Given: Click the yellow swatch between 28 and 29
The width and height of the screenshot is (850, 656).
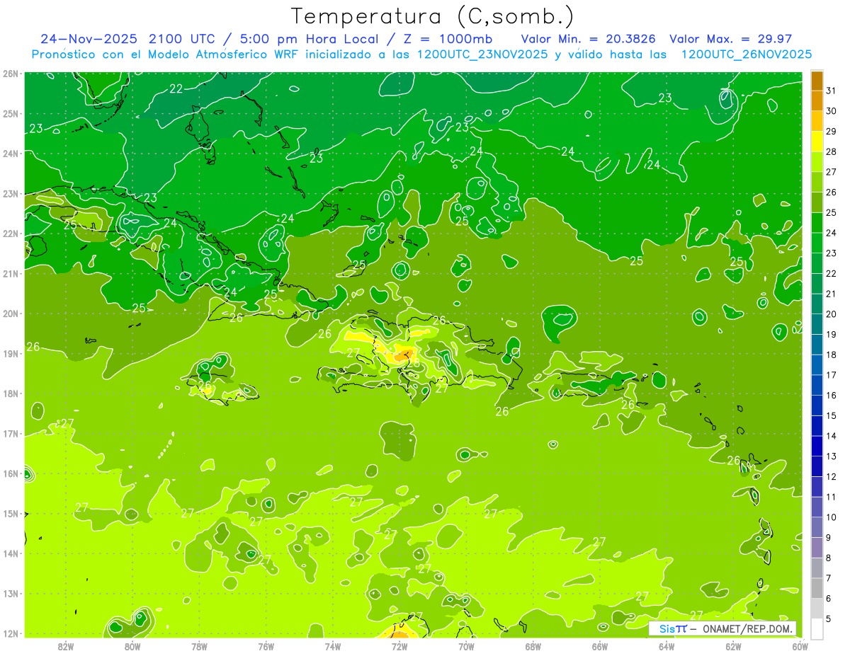Looking at the screenshot, I should (817, 142).
